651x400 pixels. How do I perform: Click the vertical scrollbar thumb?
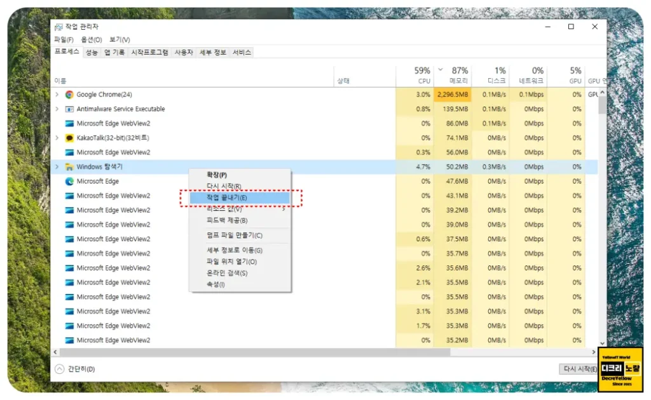click(602, 105)
